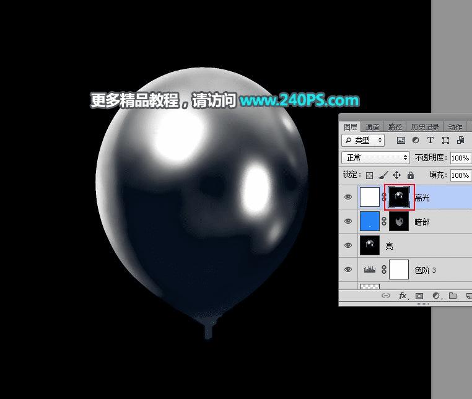Open the layer effects fx menu
Viewport: 472px width, 399px height.
[403, 296]
